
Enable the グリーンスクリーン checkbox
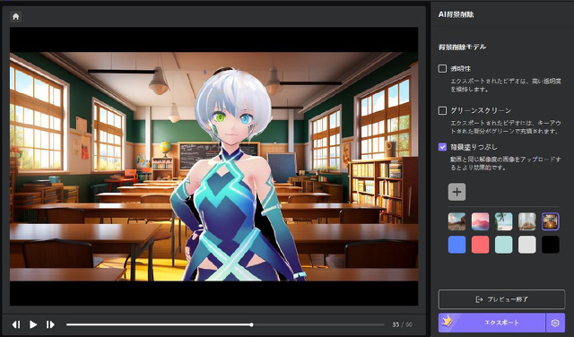(x=442, y=110)
